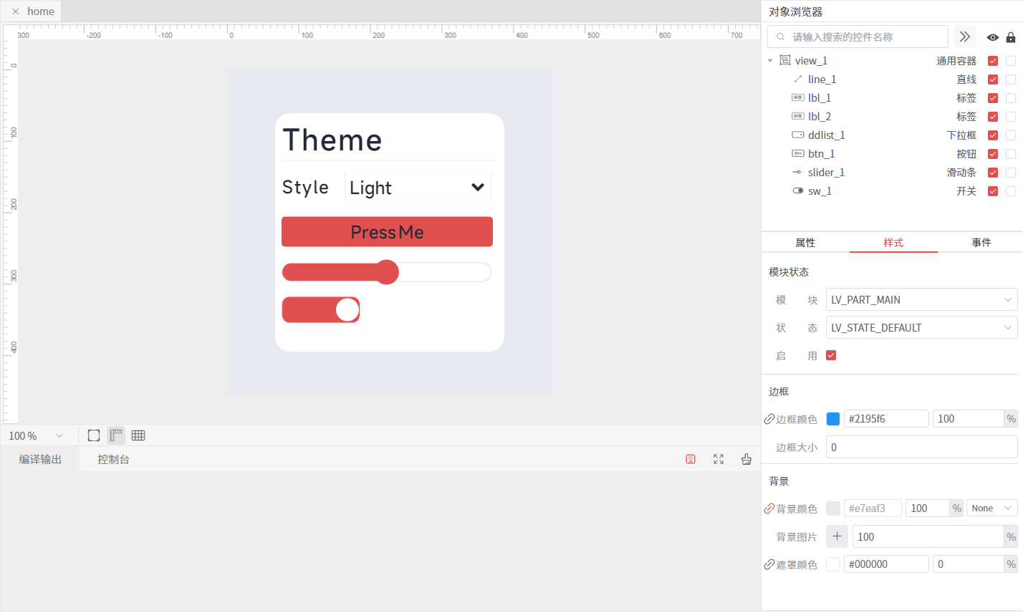Viewport: 1023px width, 613px height.
Task: Open the LV_STATE_DEFAULT state dropdown
Action: tap(921, 328)
